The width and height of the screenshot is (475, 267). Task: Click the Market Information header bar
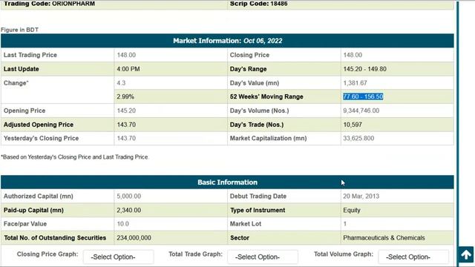pos(227,41)
